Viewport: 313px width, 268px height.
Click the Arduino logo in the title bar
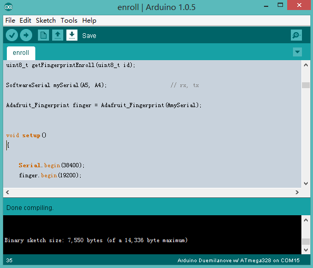click(8, 7)
